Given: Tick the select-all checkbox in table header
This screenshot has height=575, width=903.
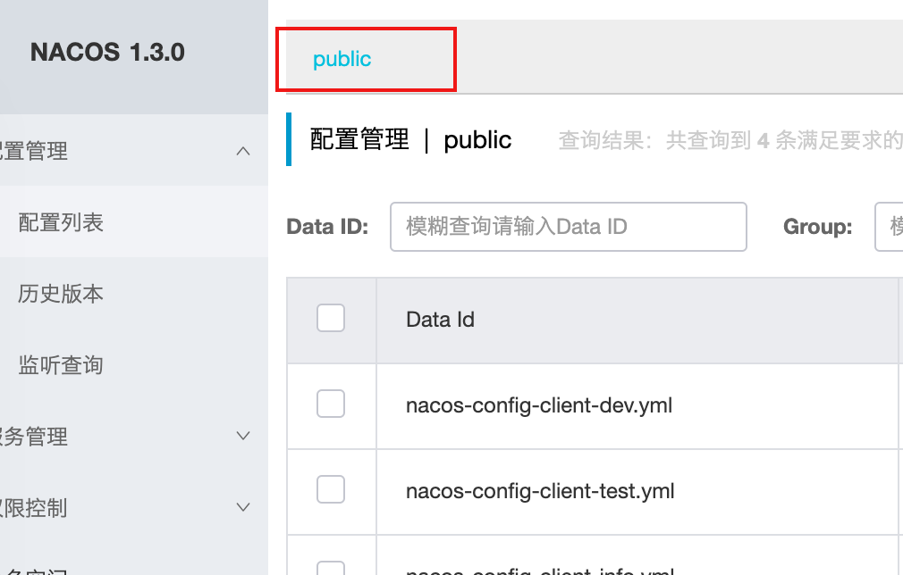Looking at the screenshot, I should click(331, 318).
